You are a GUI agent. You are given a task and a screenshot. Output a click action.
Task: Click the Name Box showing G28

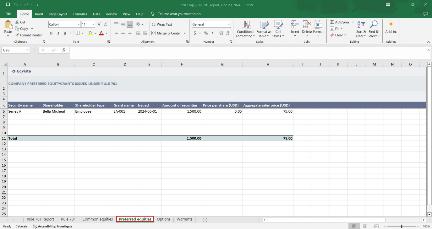click(x=15, y=50)
